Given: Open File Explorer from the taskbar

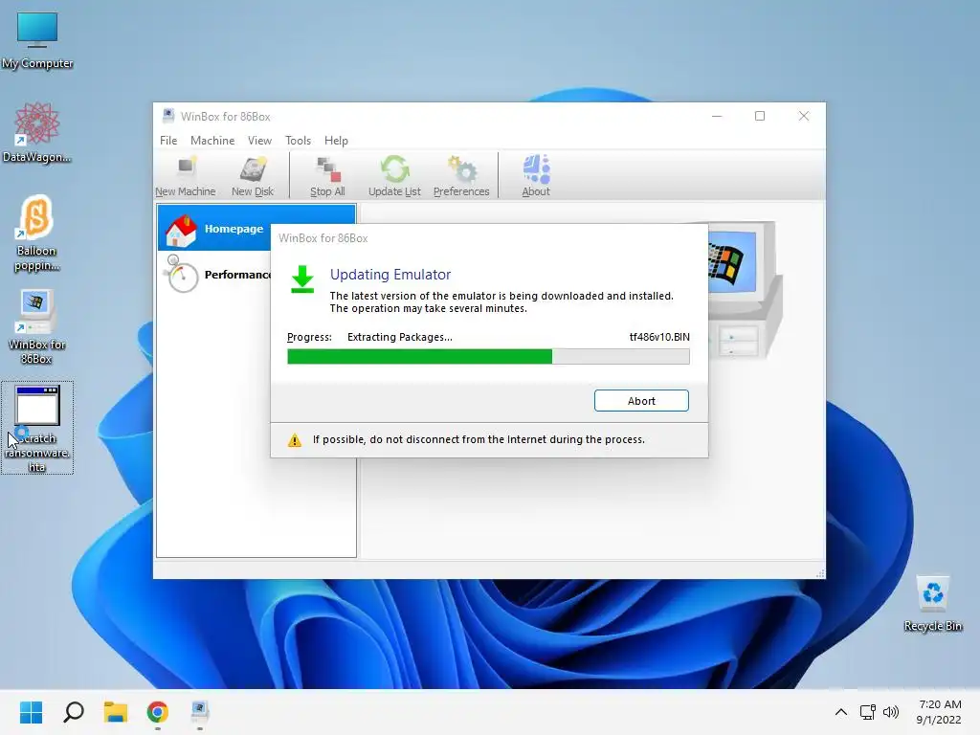Looking at the screenshot, I should (x=116, y=712).
